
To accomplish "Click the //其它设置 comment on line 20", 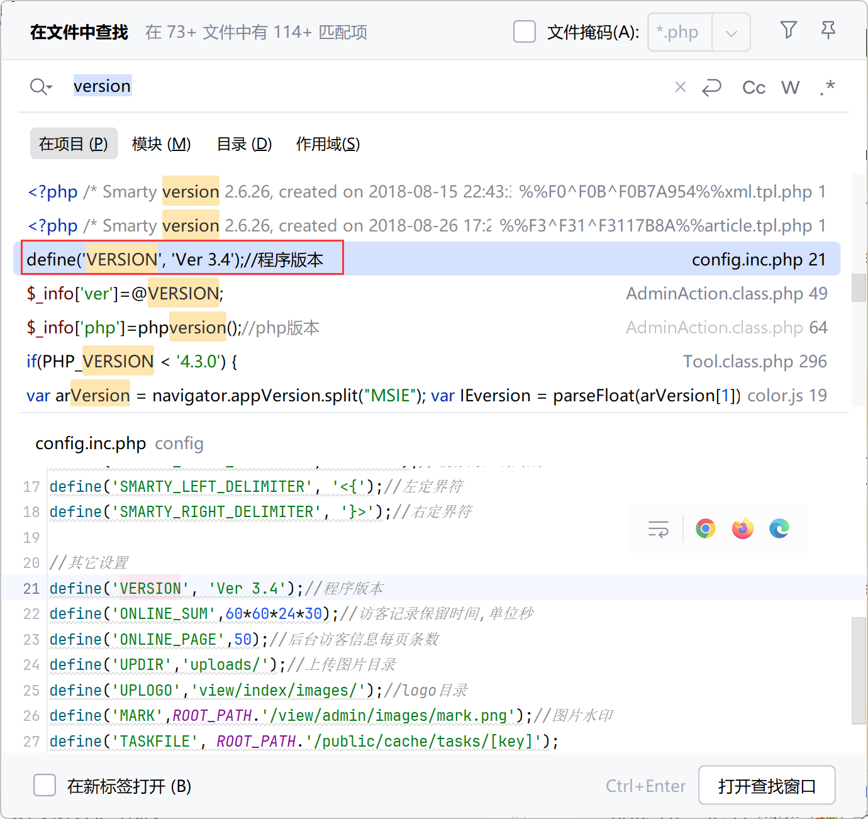I will pos(89,562).
